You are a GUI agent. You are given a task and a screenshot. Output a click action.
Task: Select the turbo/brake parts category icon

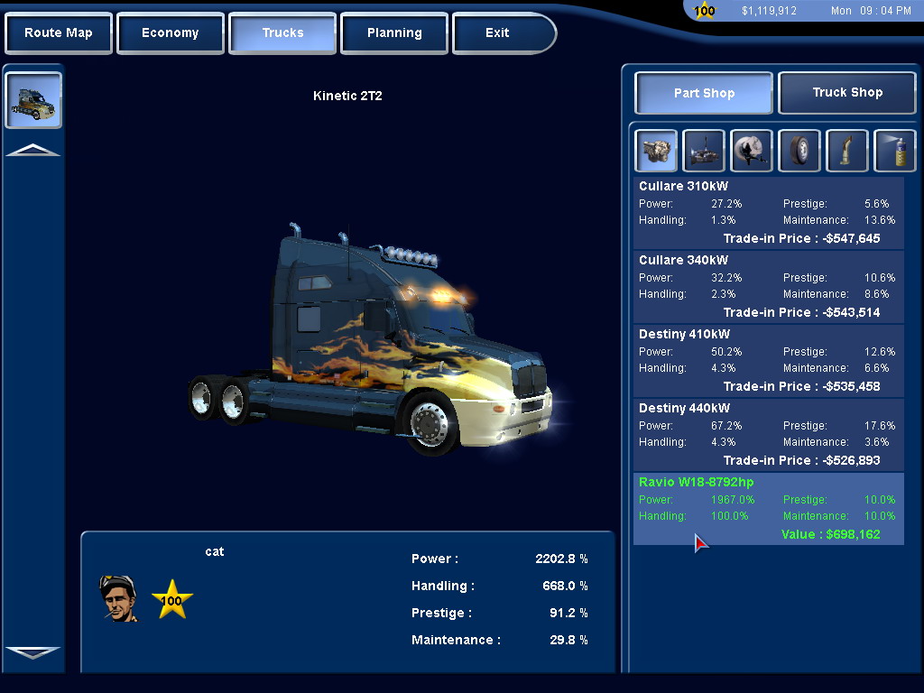(752, 151)
